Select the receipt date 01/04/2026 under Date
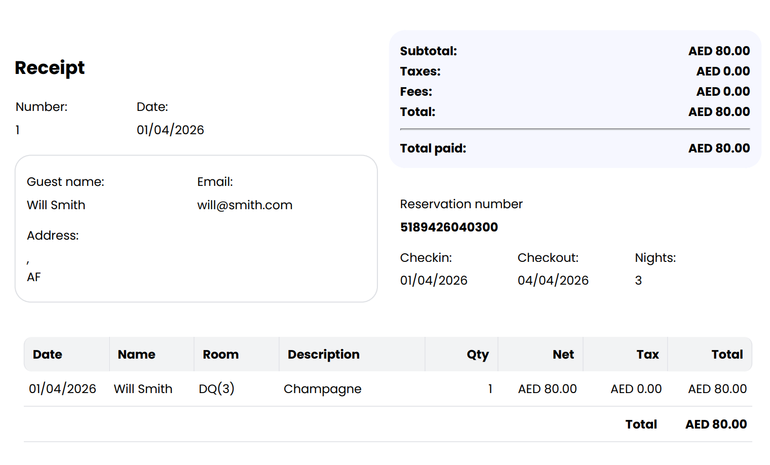The image size is (770, 465). point(170,130)
